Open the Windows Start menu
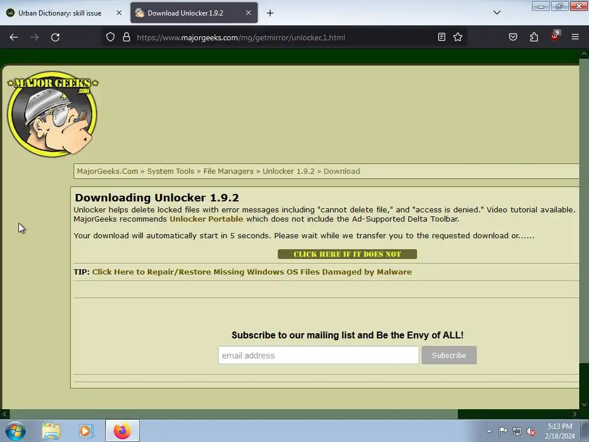The width and height of the screenshot is (589, 442). tap(16, 430)
